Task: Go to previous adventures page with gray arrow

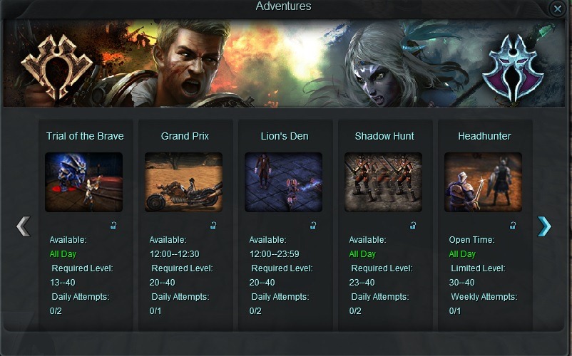Action: [x=24, y=226]
